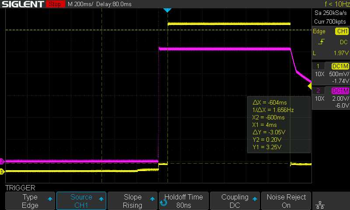Open the trigger Type Edge selector
This screenshot has width=350, height=210.
click(30, 201)
